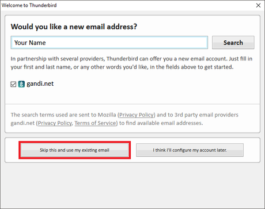Click the 'In partnership with several providers' paragraph

[x=131, y=63]
